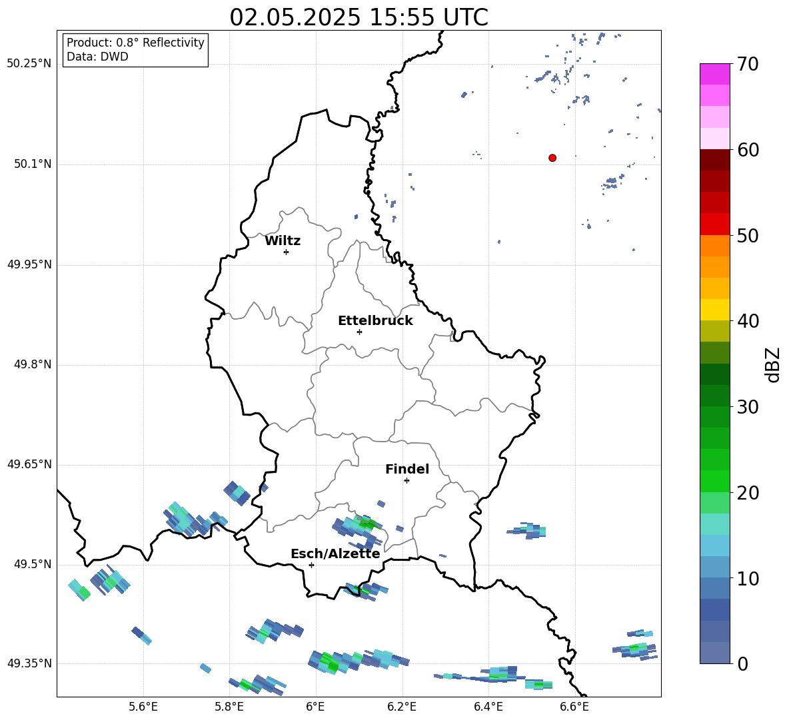Image resolution: width=789 pixels, height=720 pixels.
Task: Click the 6.6°E longitude label
Action: click(x=574, y=707)
